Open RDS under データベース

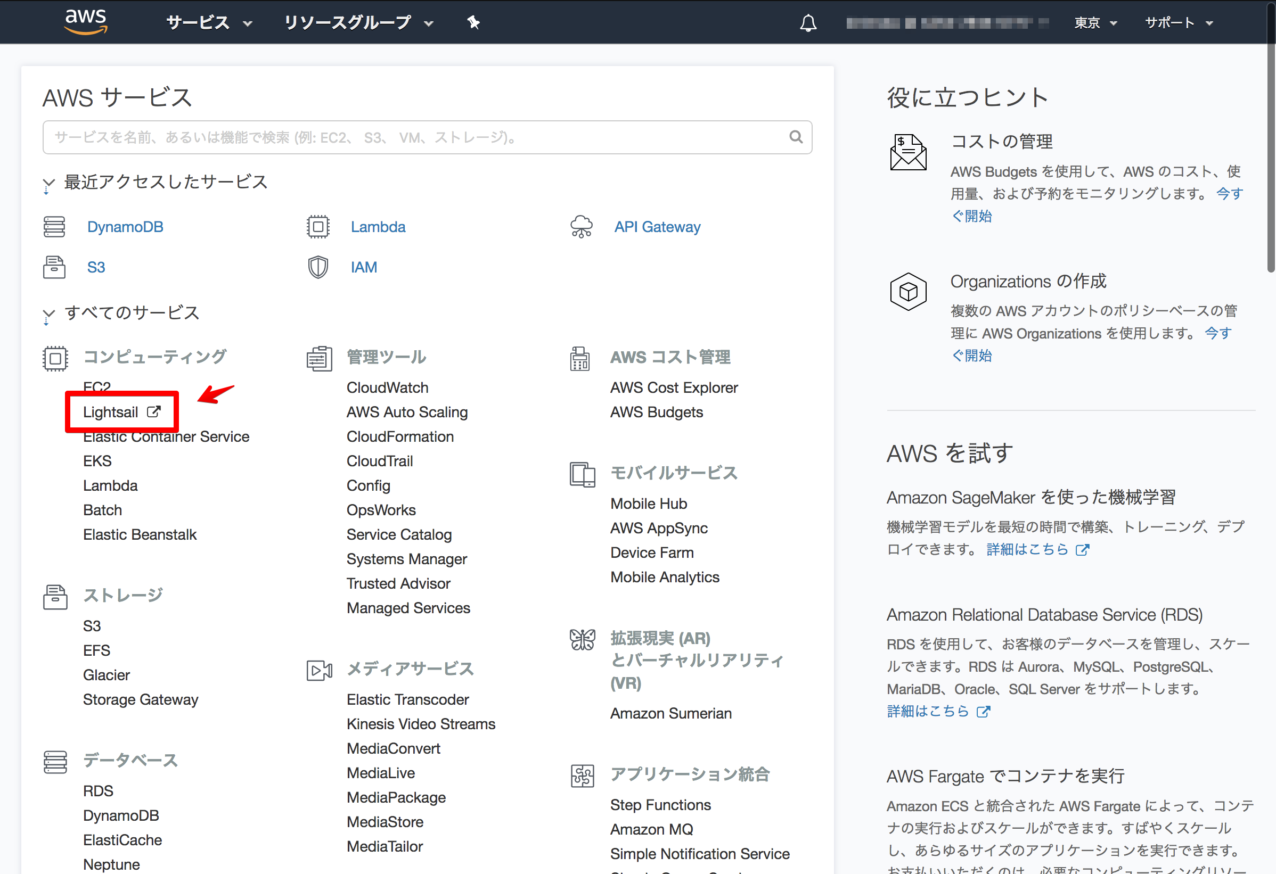98,790
